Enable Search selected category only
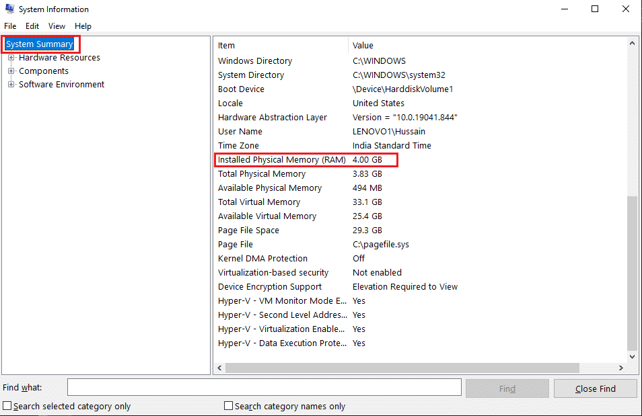 pyautogui.click(x=6, y=406)
